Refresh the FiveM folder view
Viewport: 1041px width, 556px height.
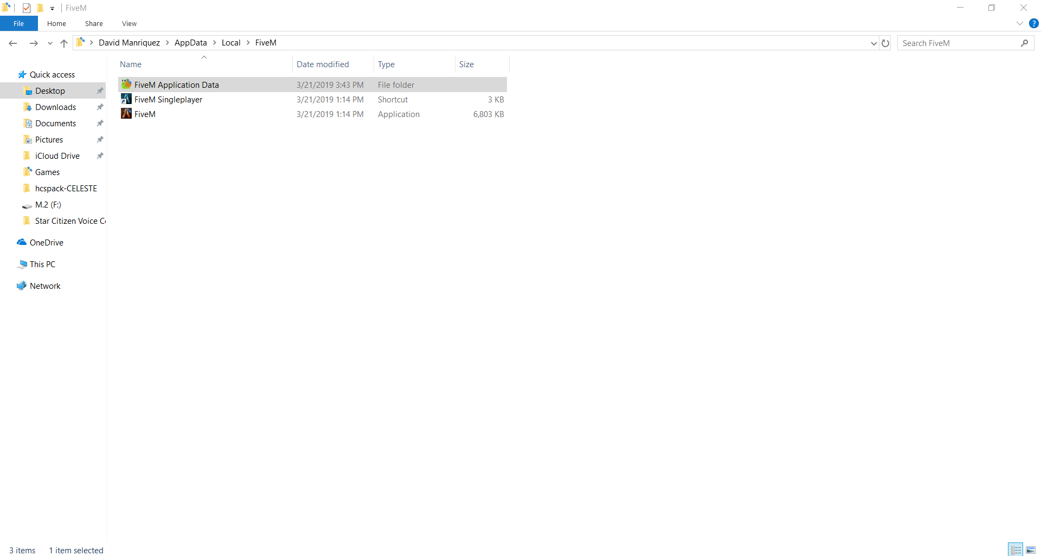tap(885, 43)
